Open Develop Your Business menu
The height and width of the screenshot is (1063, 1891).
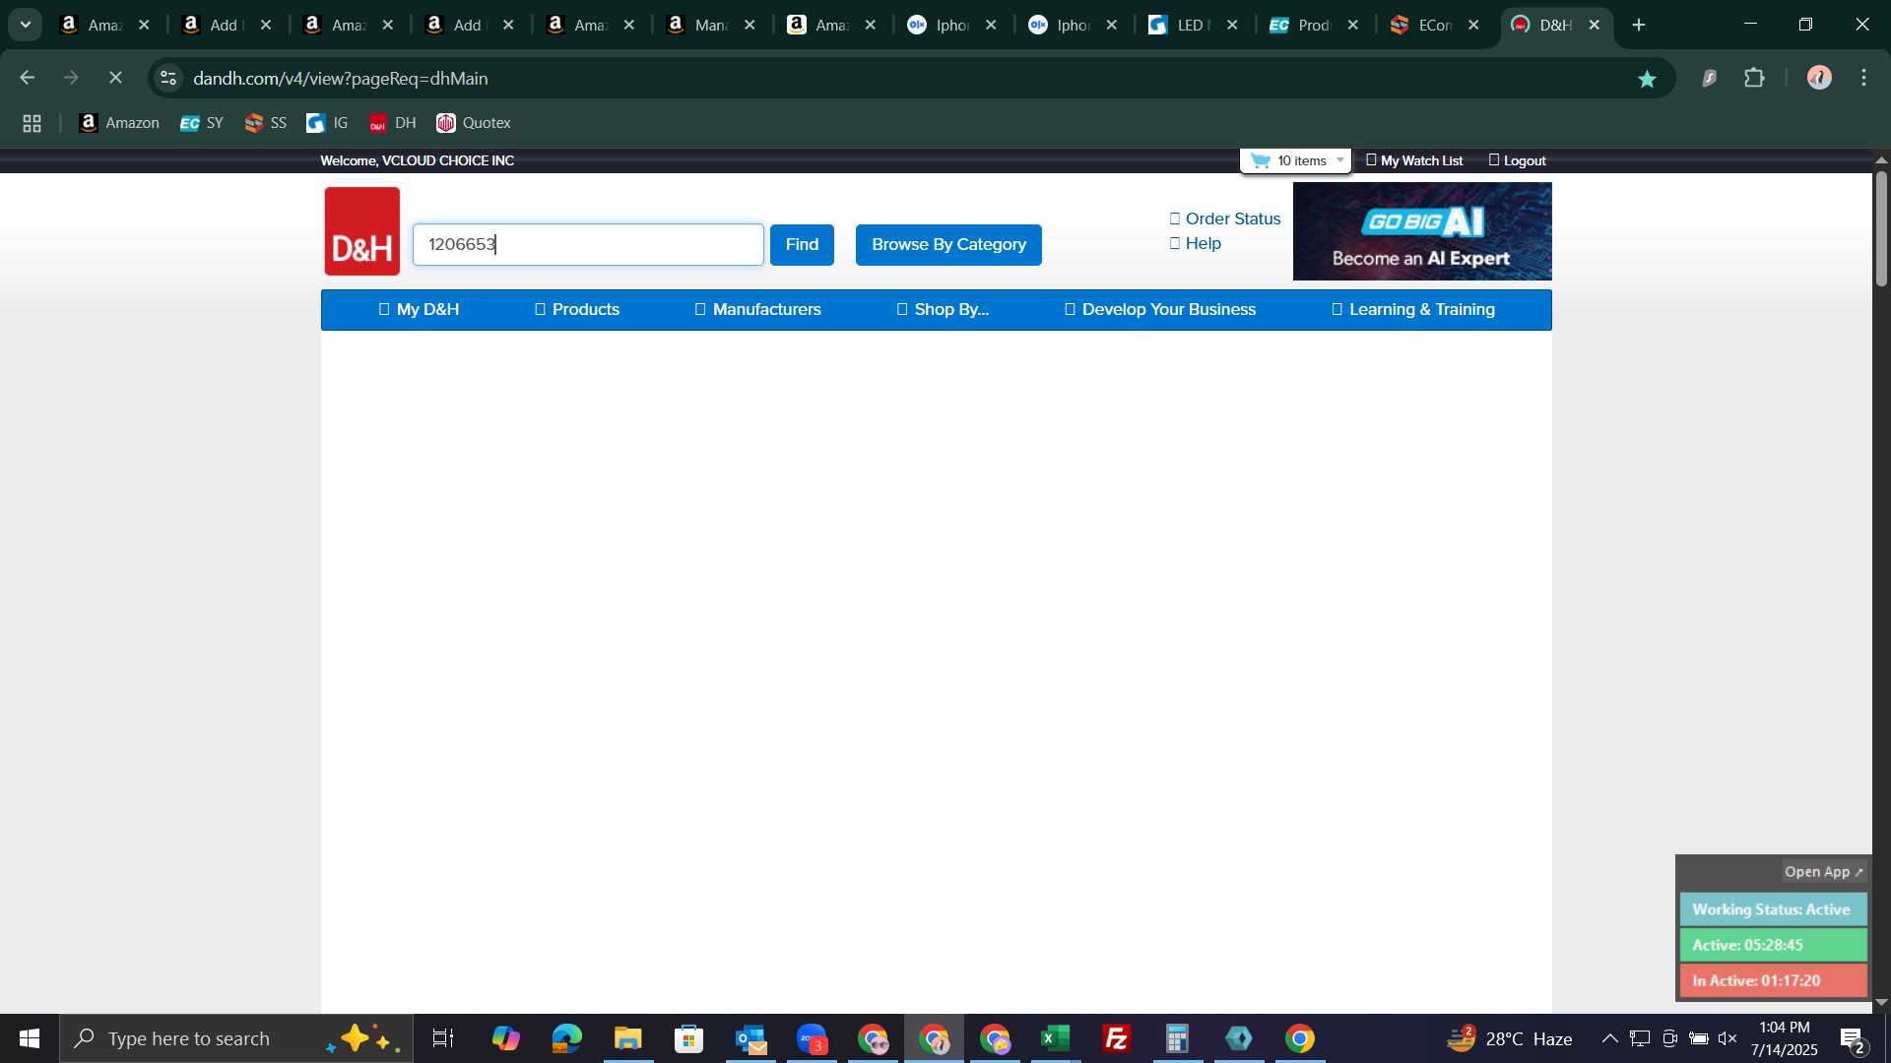(x=1159, y=310)
